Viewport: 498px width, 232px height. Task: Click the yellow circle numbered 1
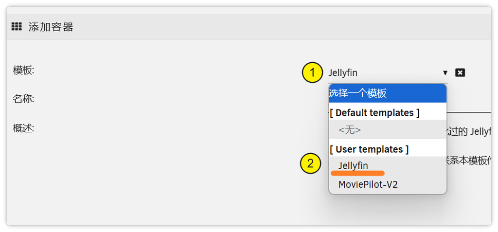pyautogui.click(x=312, y=73)
